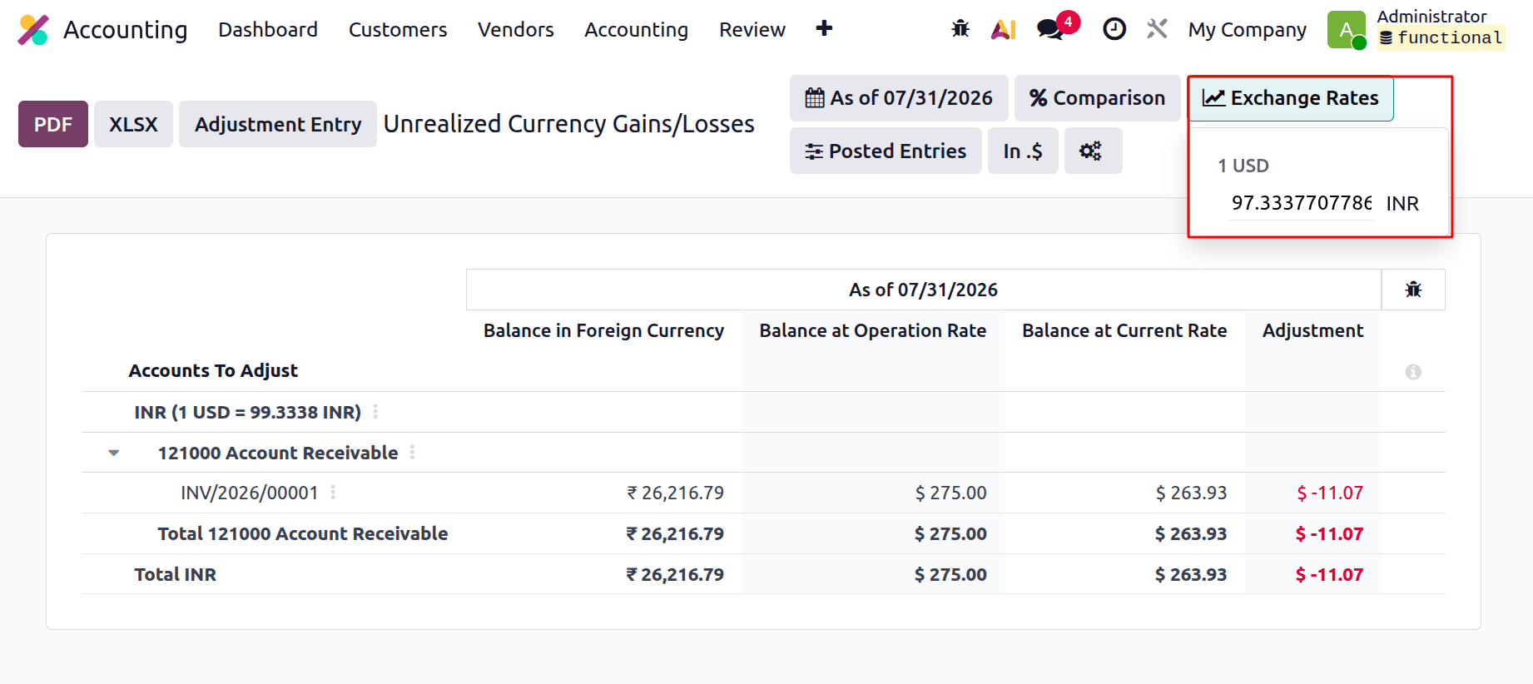Click INR (1 USD = 99.3338 INR) line

tap(248, 412)
